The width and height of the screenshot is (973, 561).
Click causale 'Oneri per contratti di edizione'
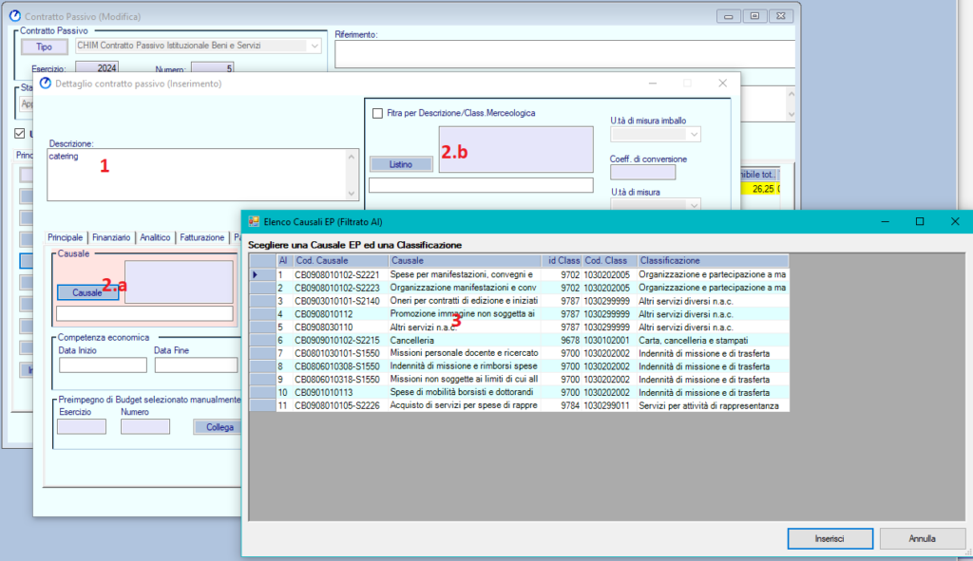tap(464, 301)
